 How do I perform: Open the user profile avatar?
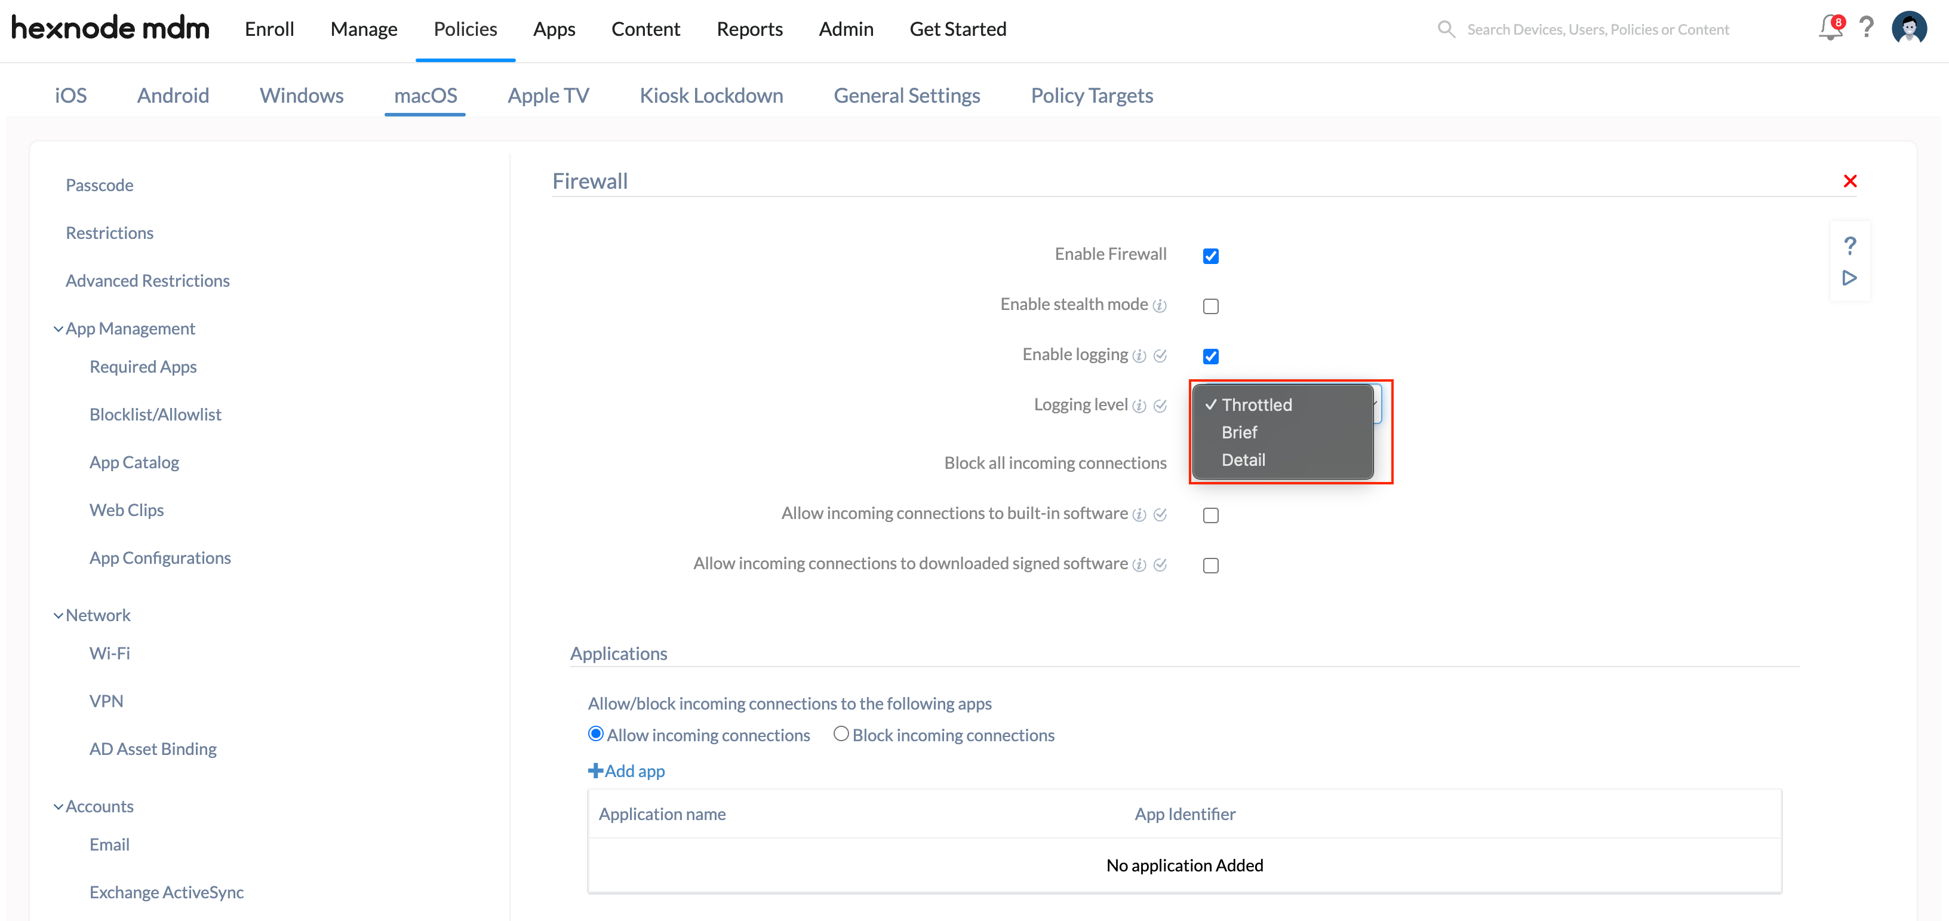point(1909,28)
